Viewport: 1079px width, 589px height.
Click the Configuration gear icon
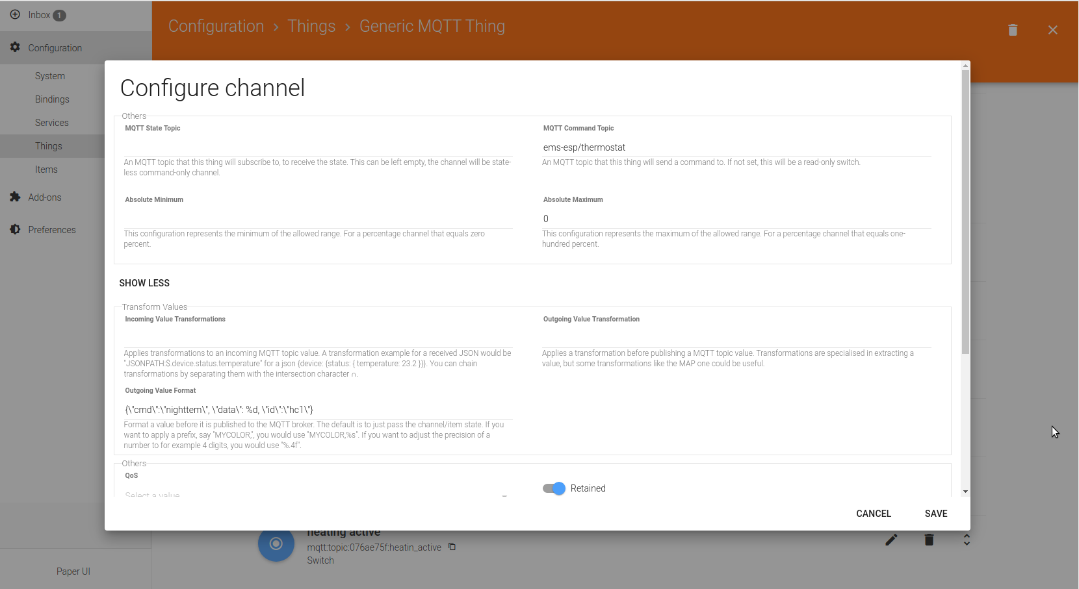point(15,47)
